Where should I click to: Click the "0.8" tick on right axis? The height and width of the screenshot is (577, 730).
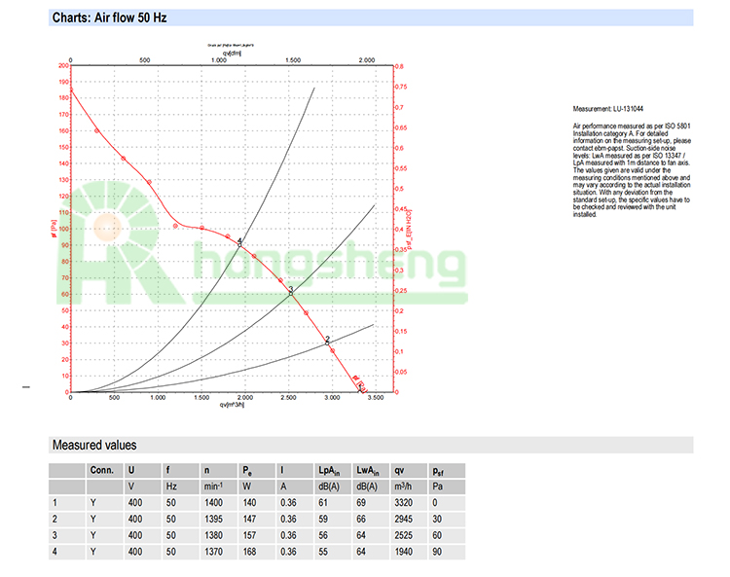click(399, 66)
